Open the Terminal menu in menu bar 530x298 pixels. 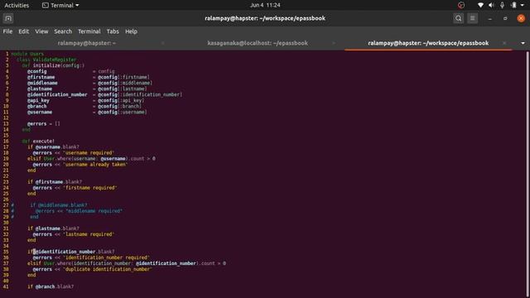pos(89,31)
